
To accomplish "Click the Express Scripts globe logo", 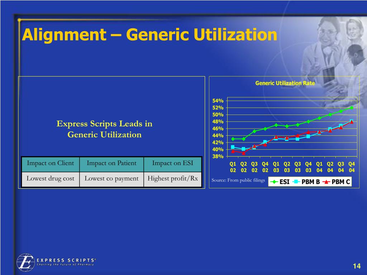I will pyautogui.click(x=25, y=262).
